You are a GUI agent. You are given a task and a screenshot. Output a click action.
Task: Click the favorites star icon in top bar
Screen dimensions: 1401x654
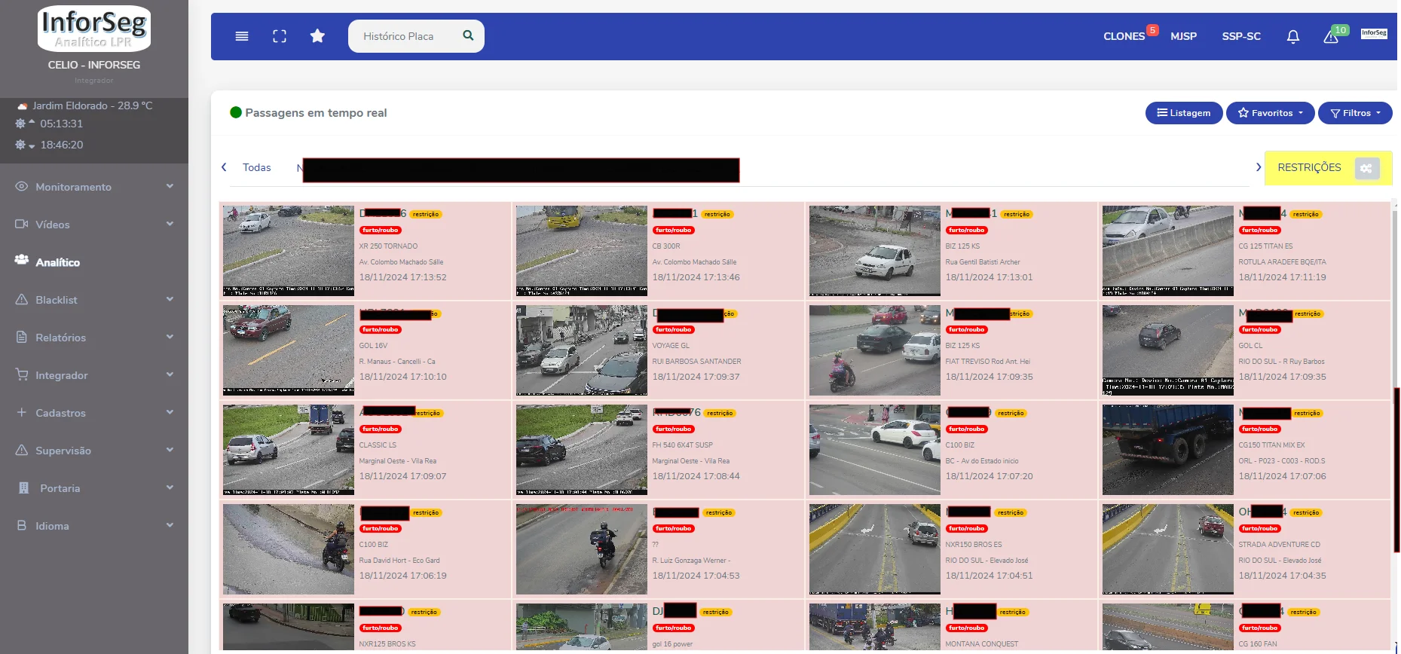coord(317,36)
